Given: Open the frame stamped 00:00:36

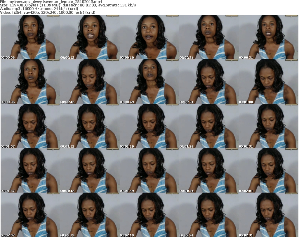Looking at the screenshot, I should tap(30, 82).
